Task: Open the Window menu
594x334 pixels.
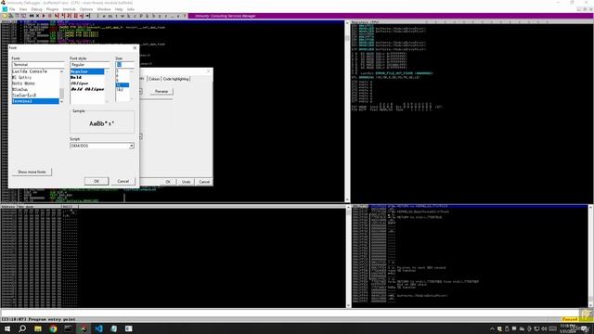Action: pos(104,9)
